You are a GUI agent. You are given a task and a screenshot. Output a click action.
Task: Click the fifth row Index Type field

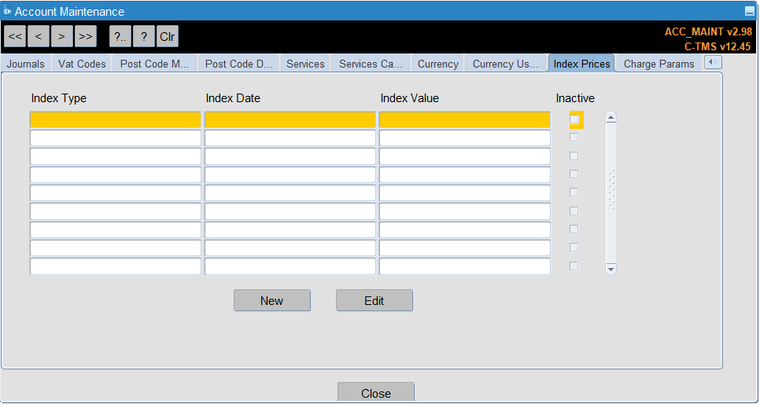(116, 193)
